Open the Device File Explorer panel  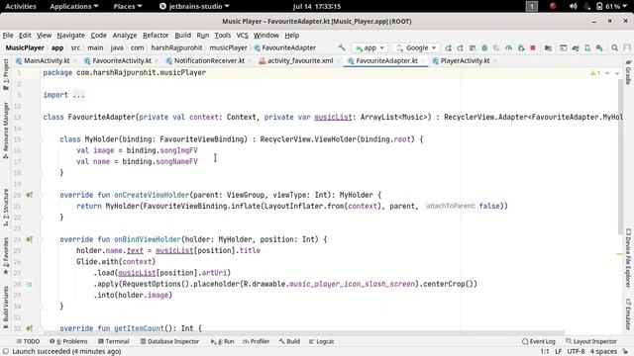point(628,258)
